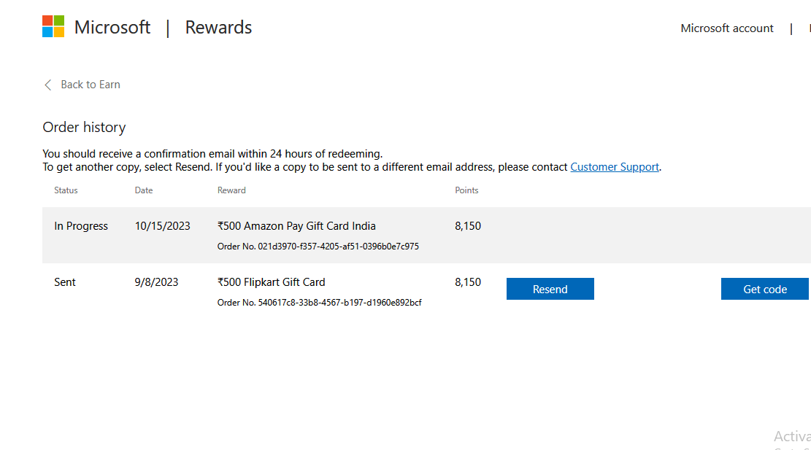Click the ₹500 Flipkart Gift Card entry
This screenshot has width=811, height=450.
[x=272, y=282]
